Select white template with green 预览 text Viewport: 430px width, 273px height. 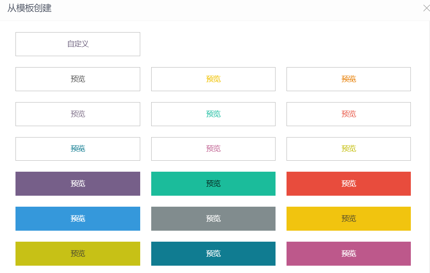click(x=213, y=114)
